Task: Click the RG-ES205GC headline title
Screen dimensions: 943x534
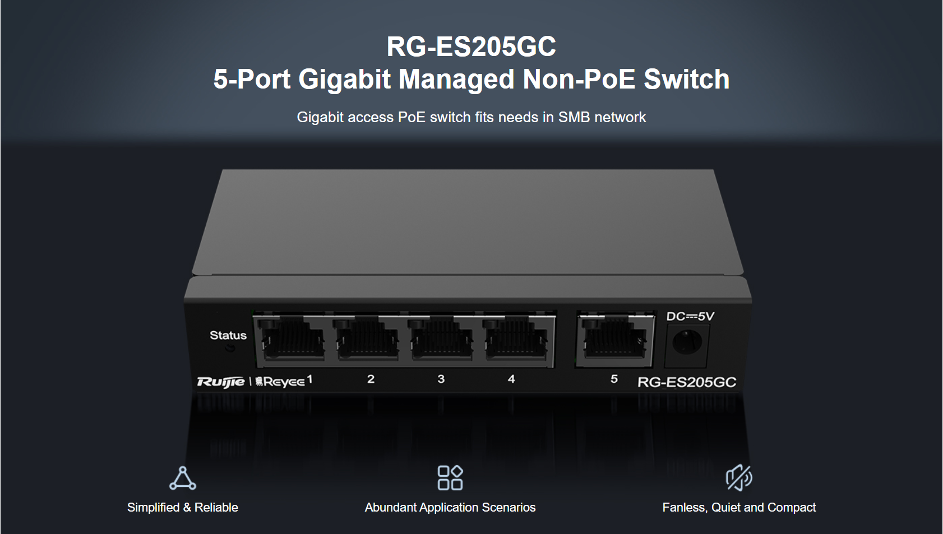Action: coord(471,47)
